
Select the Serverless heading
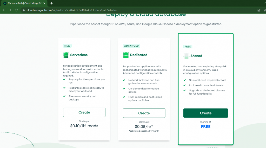[79, 55]
